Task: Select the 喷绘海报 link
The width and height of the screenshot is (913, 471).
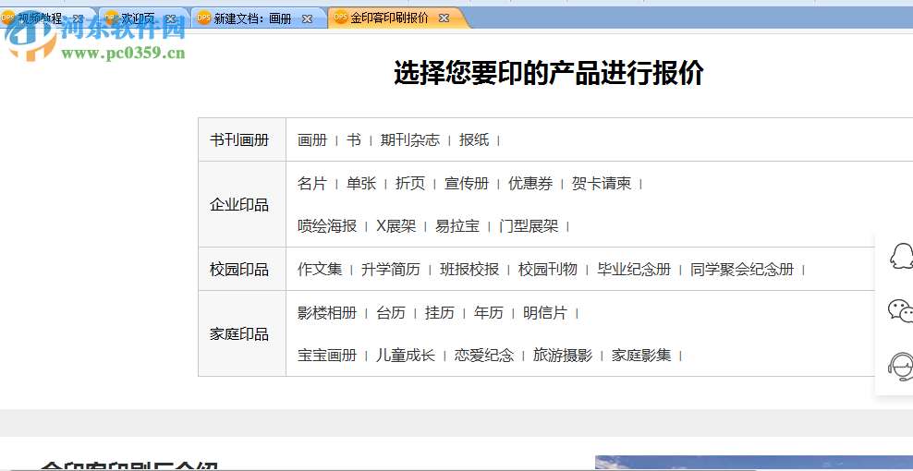Action: [327, 226]
